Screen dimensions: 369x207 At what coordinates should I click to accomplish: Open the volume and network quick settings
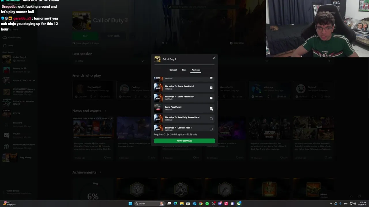pos(353,204)
